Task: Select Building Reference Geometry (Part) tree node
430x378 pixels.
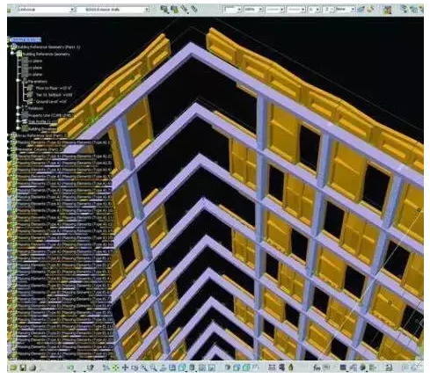Action: click(48, 47)
